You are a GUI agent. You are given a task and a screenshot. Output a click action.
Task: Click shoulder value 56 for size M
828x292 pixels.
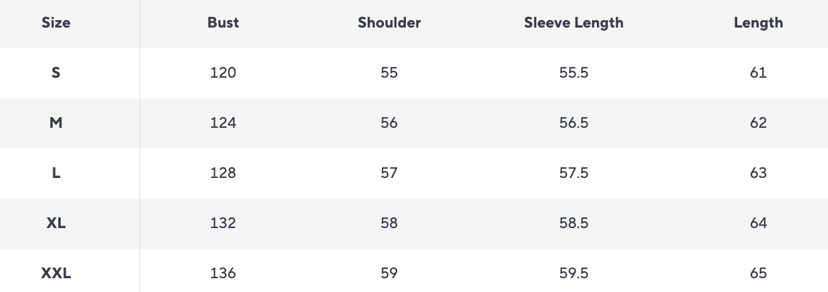point(389,123)
